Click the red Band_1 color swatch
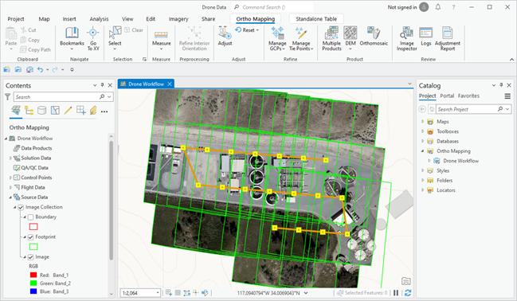The height and width of the screenshot is (301, 517). 33,275
